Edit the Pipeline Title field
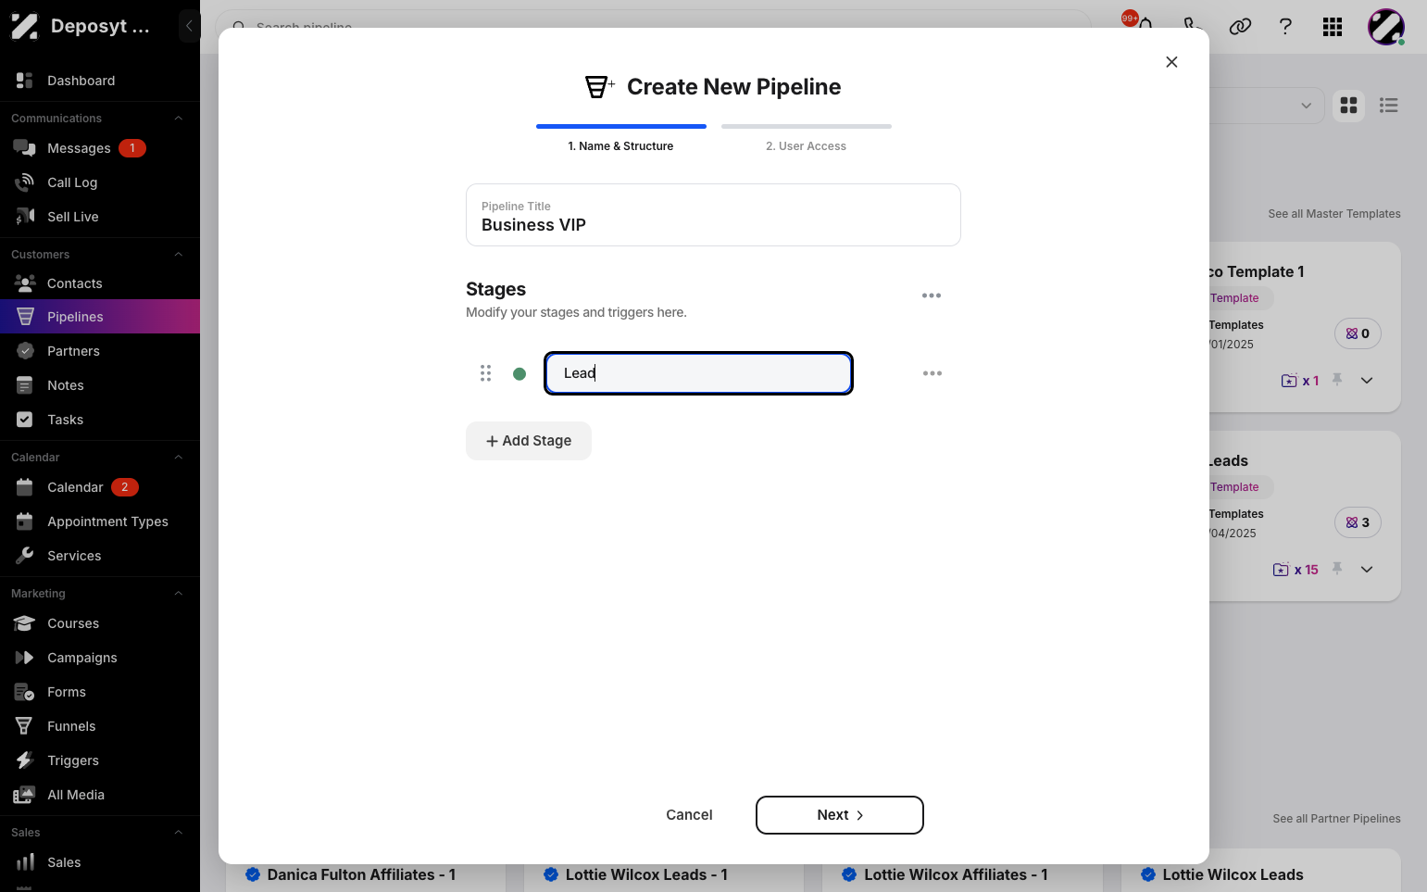This screenshot has height=892, width=1427. 713,215
